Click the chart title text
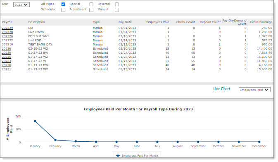 pyautogui.click(x=138, y=109)
